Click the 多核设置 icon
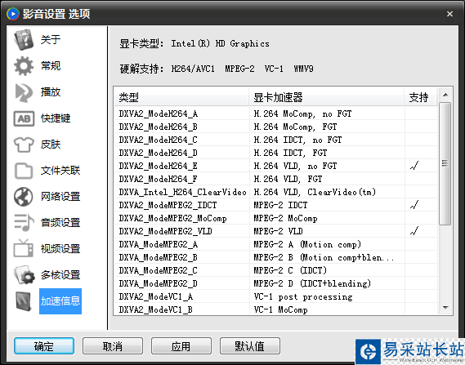 24,275
